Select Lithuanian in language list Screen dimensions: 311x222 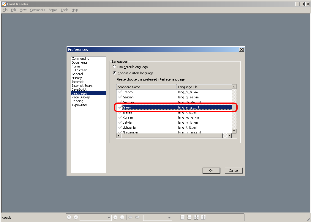pos(130,127)
